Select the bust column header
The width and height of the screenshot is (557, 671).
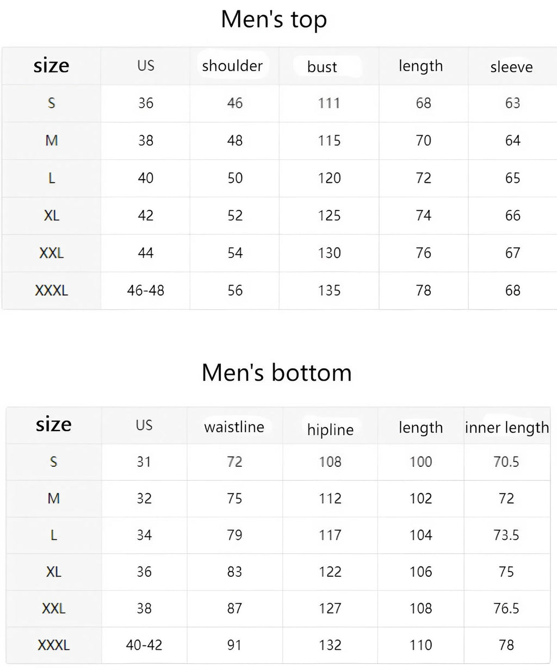(322, 67)
